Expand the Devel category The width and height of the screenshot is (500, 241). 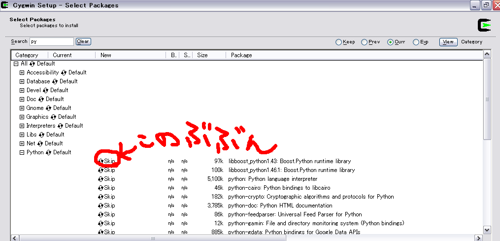[22, 91]
